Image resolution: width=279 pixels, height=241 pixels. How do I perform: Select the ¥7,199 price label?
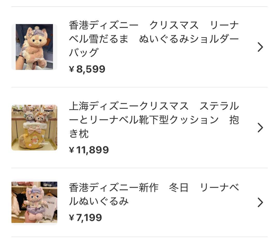coord(85,217)
